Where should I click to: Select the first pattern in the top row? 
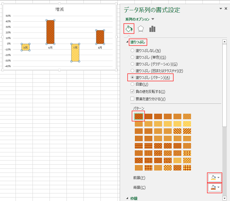click(139, 116)
